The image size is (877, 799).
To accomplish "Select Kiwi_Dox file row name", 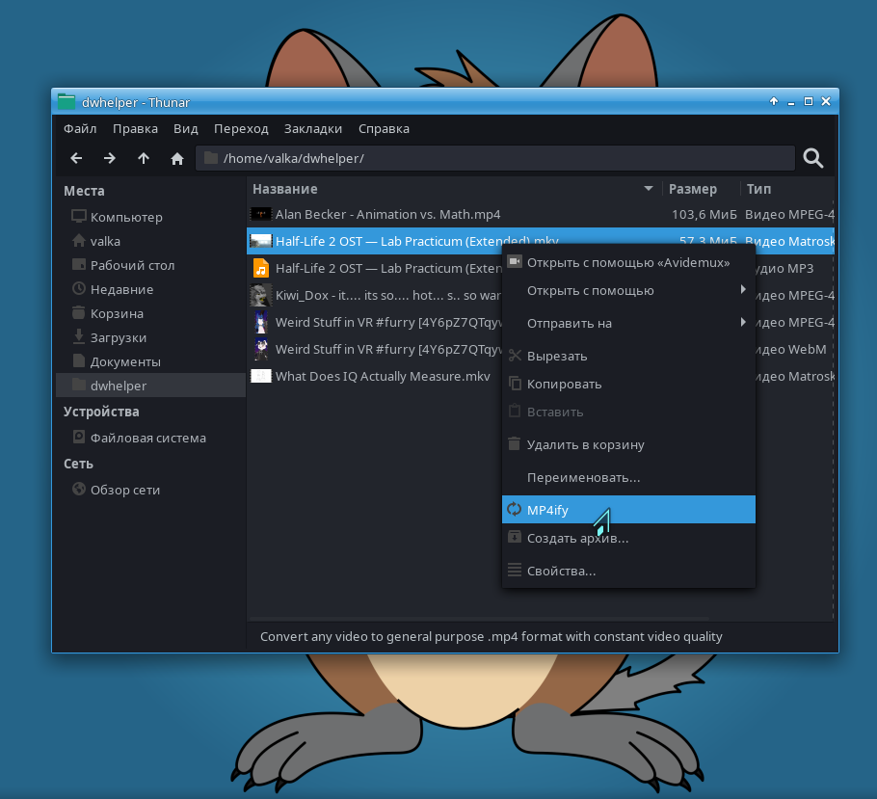I will click(388, 296).
